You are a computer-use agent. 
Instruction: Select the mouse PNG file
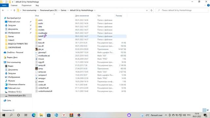point(41,59)
